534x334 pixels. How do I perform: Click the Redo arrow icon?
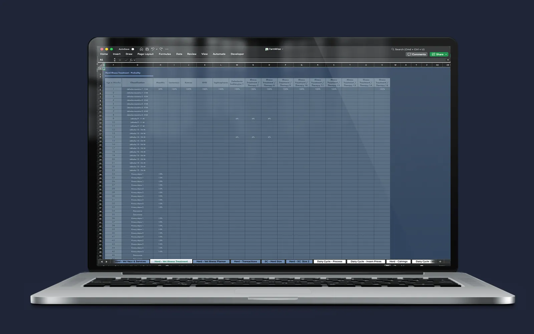[x=161, y=49]
